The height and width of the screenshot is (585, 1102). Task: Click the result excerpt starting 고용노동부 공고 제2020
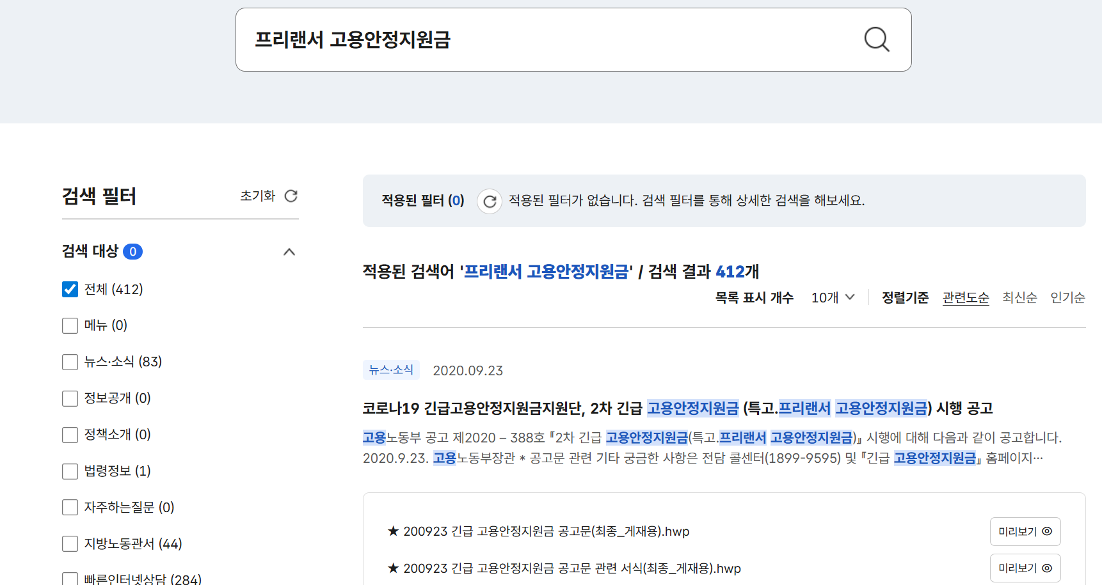pos(712,448)
